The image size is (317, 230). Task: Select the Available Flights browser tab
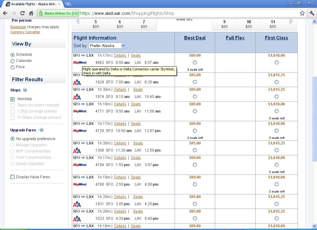pos(33,4)
